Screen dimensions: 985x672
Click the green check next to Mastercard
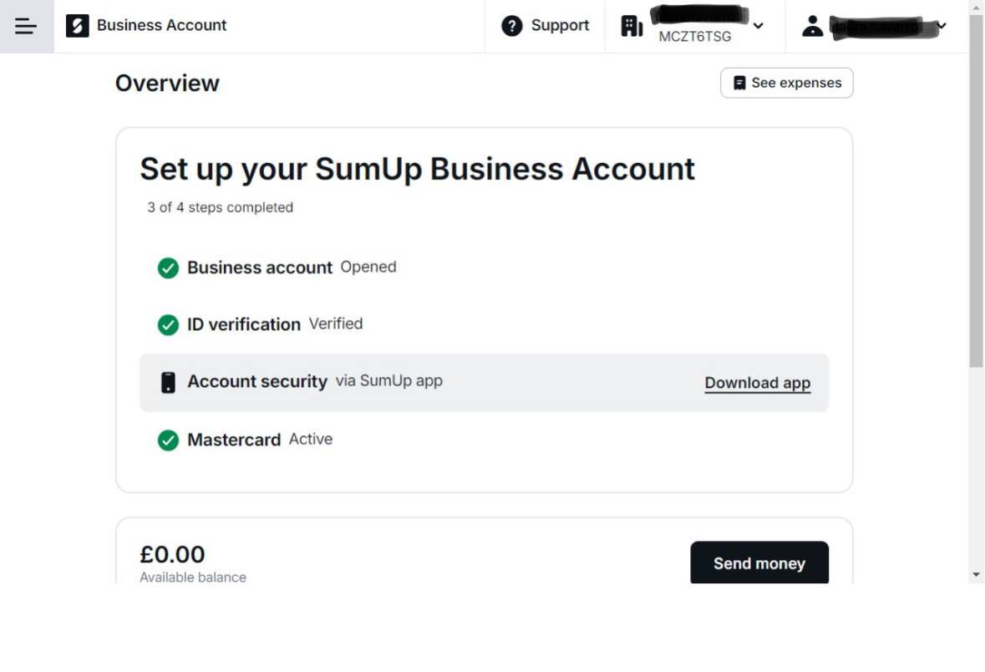(x=168, y=440)
